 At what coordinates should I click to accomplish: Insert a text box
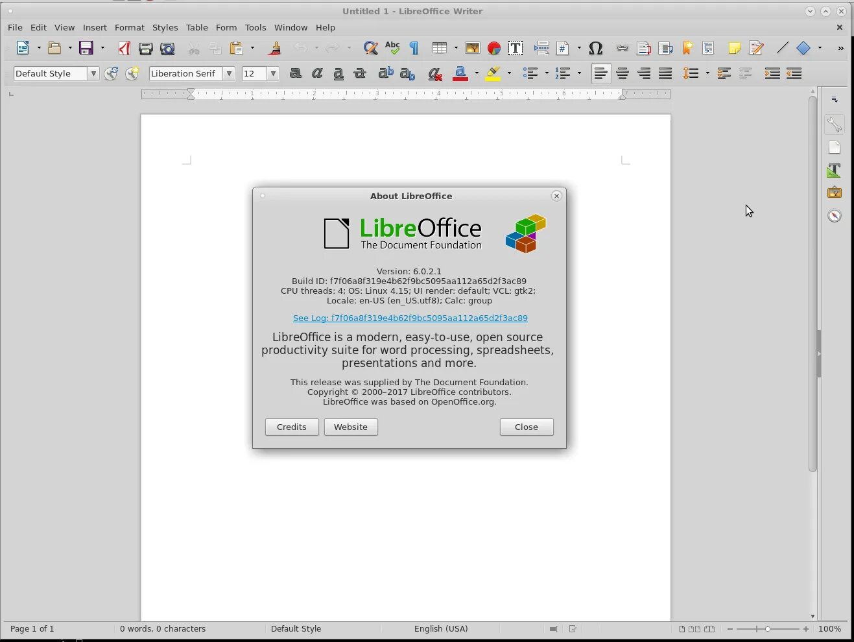coord(516,48)
